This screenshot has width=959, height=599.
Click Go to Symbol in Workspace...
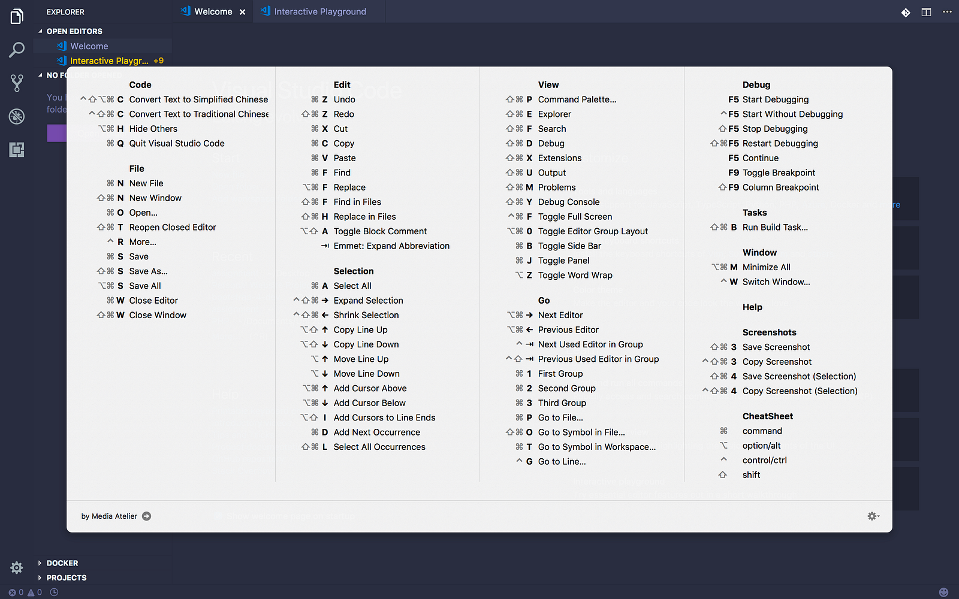click(x=597, y=447)
